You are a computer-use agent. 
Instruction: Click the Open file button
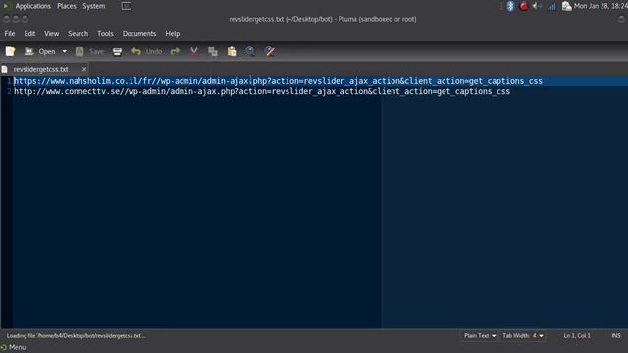tap(39, 51)
